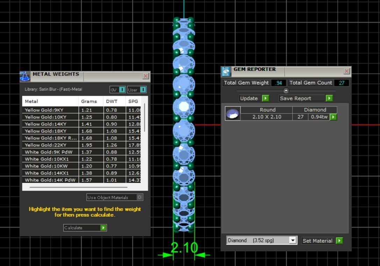Viewport: 380px width, 266px height.
Task: Click the round gem thumbnail icon
Action: 233,113
